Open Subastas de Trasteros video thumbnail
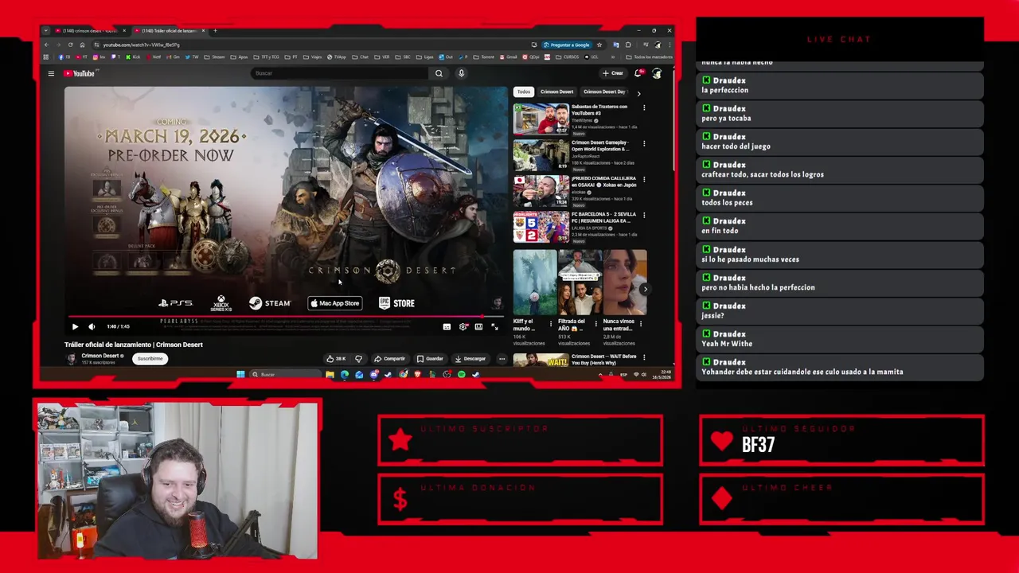Screen dimensions: 1019x573 coord(541,119)
